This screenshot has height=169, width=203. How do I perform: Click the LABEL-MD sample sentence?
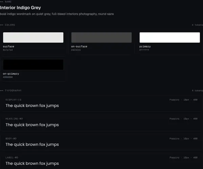pos(32,164)
